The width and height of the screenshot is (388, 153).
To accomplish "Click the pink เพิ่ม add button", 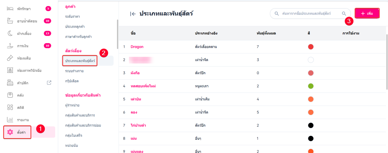I will point(367,13).
